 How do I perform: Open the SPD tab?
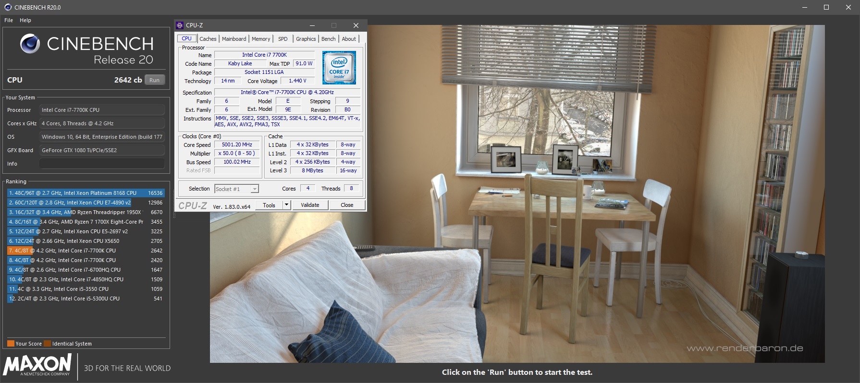click(x=283, y=39)
